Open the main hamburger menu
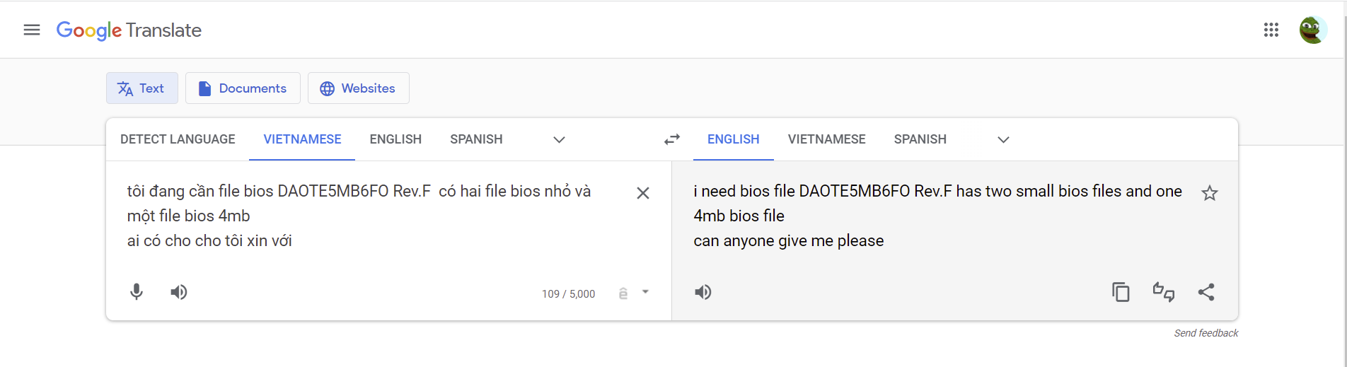This screenshot has width=1347, height=367. (32, 30)
